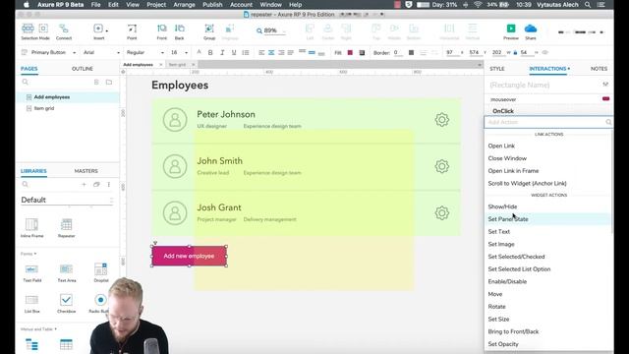Click the border color swatch
This screenshot has width=629, height=354.
[411, 52]
